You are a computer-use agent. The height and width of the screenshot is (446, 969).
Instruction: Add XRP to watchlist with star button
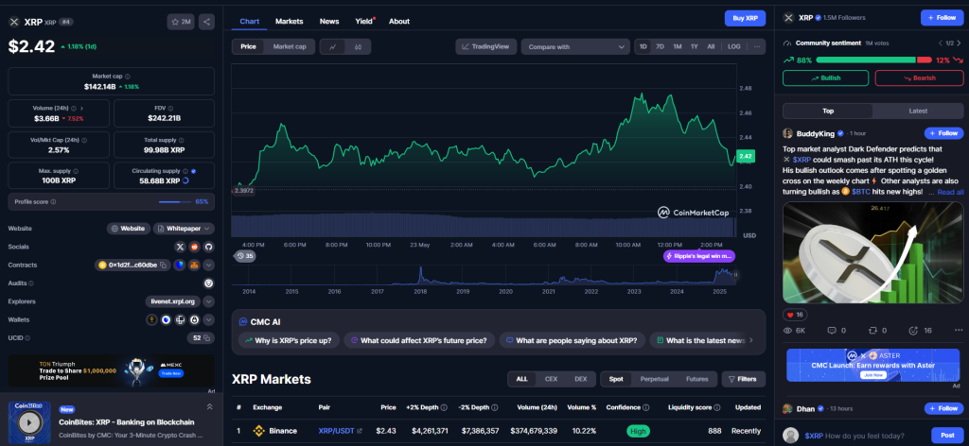point(180,21)
